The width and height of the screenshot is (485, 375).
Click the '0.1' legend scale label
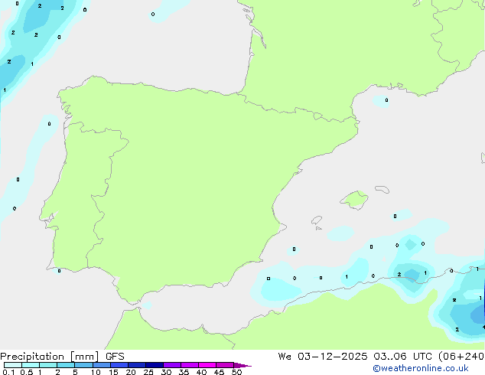[8, 372]
